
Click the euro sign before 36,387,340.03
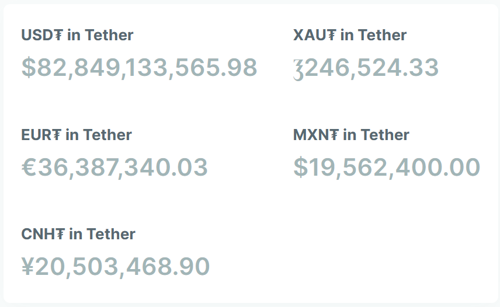coord(29,168)
